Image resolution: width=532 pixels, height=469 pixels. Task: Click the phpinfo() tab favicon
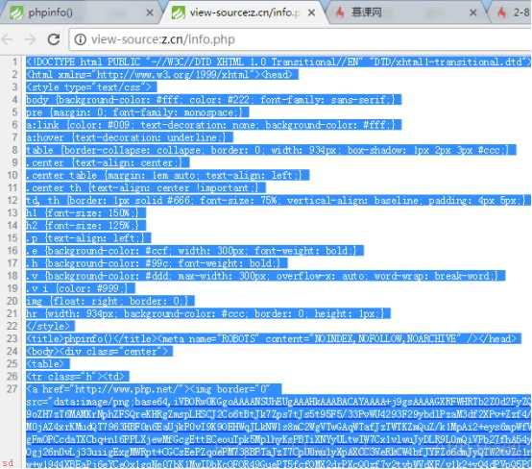click(x=16, y=12)
